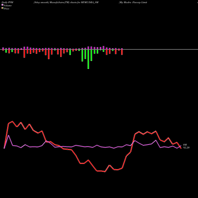Image resolution: width=198 pixels, height=198 pixels.
Task: Click the My Mudra Fincorp company name
Action: tap(133, 2)
